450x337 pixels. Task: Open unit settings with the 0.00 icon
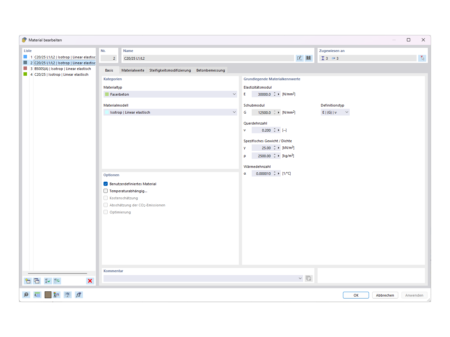pyautogui.click(x=37, y=295)
